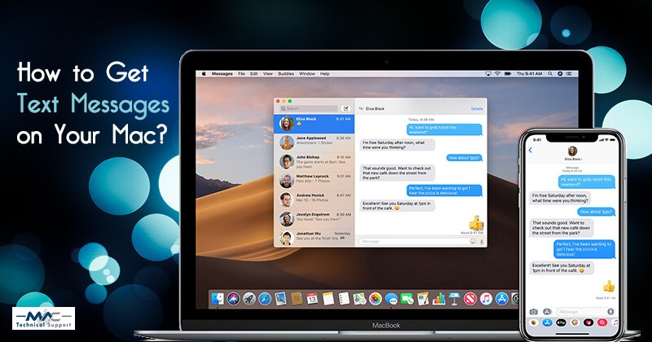The height and width of the screenshot is (342, 652).
Task: Tap Apple Pay in iPhone app strip
Action: pos(561,322)
